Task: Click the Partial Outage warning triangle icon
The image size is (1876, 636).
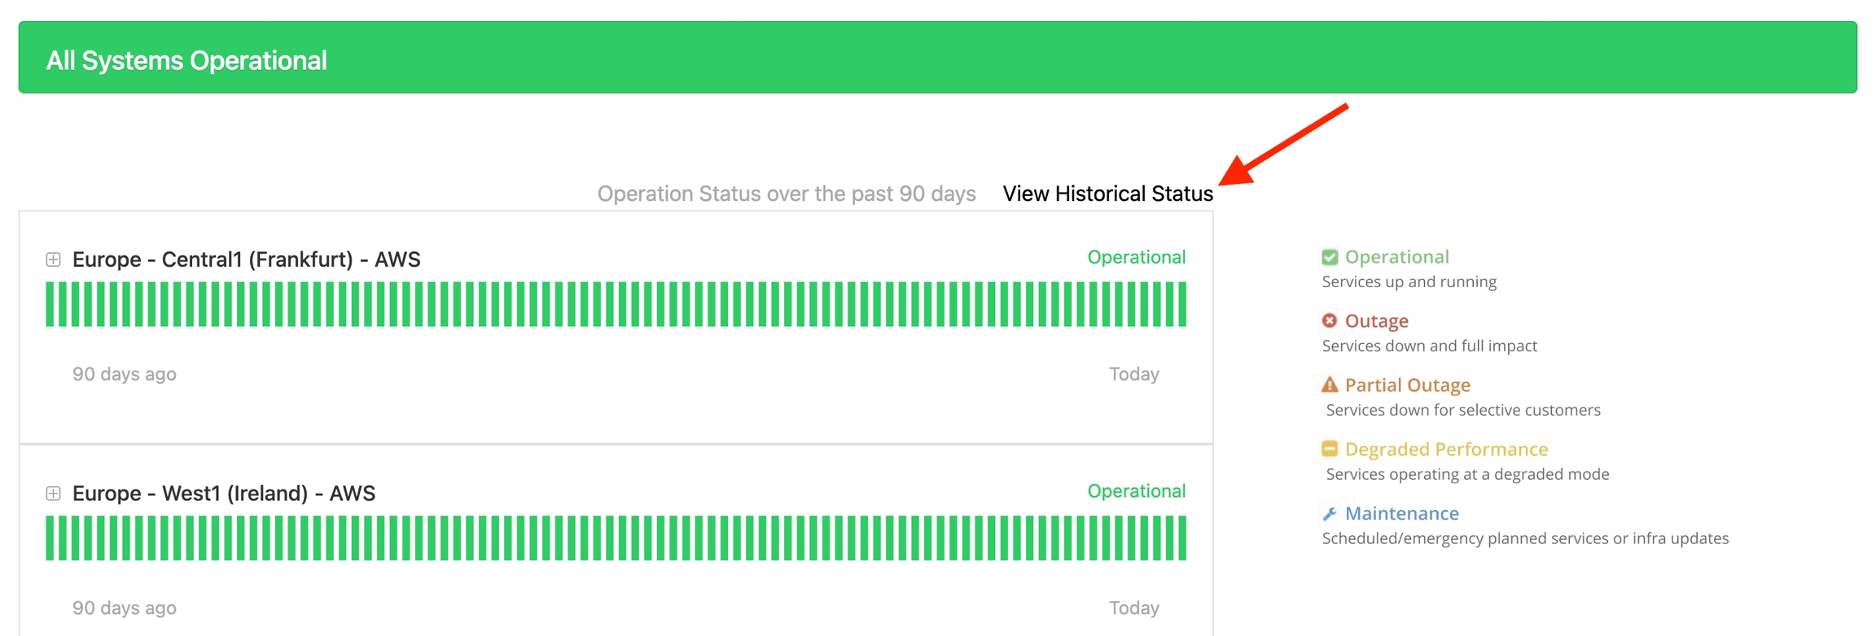Action: coord(1330,385)
